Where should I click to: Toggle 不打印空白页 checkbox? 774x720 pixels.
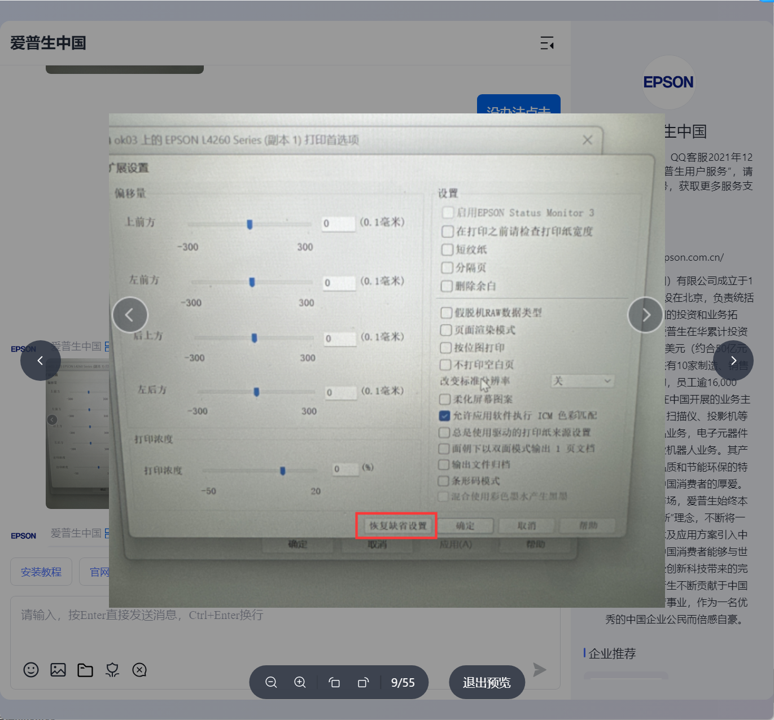point(445,365)
